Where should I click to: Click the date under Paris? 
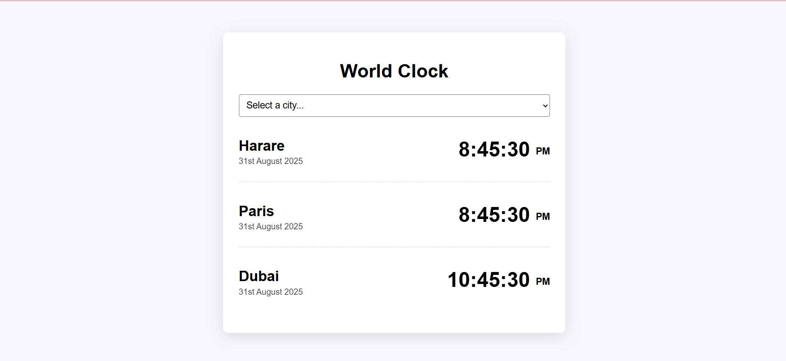[x=270, y=226]
